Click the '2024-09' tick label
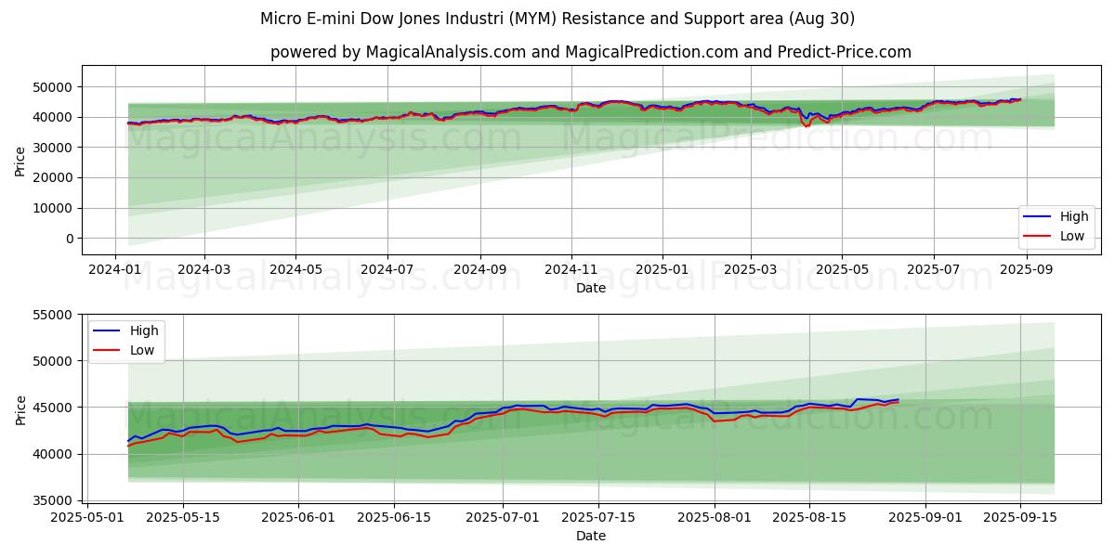The image size is (1115, 557). [x=480, y=269]
